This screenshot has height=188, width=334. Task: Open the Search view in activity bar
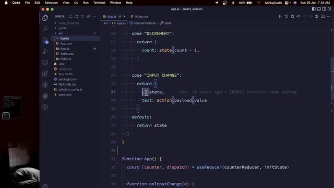45,29
